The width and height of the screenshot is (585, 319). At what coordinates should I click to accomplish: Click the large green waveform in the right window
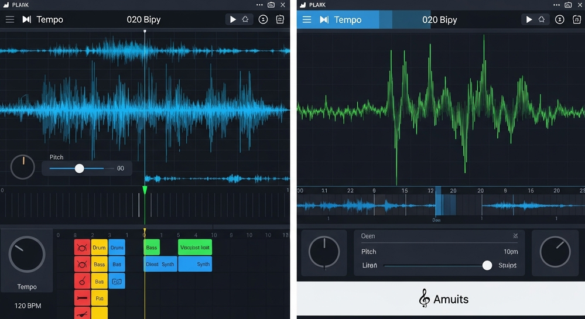point(440,109)
